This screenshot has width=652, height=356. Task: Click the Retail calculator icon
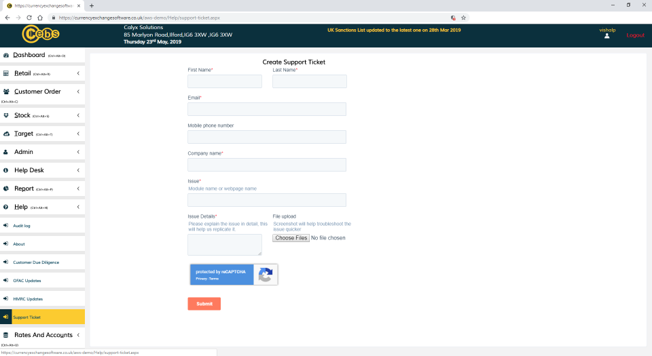point(6,73)
